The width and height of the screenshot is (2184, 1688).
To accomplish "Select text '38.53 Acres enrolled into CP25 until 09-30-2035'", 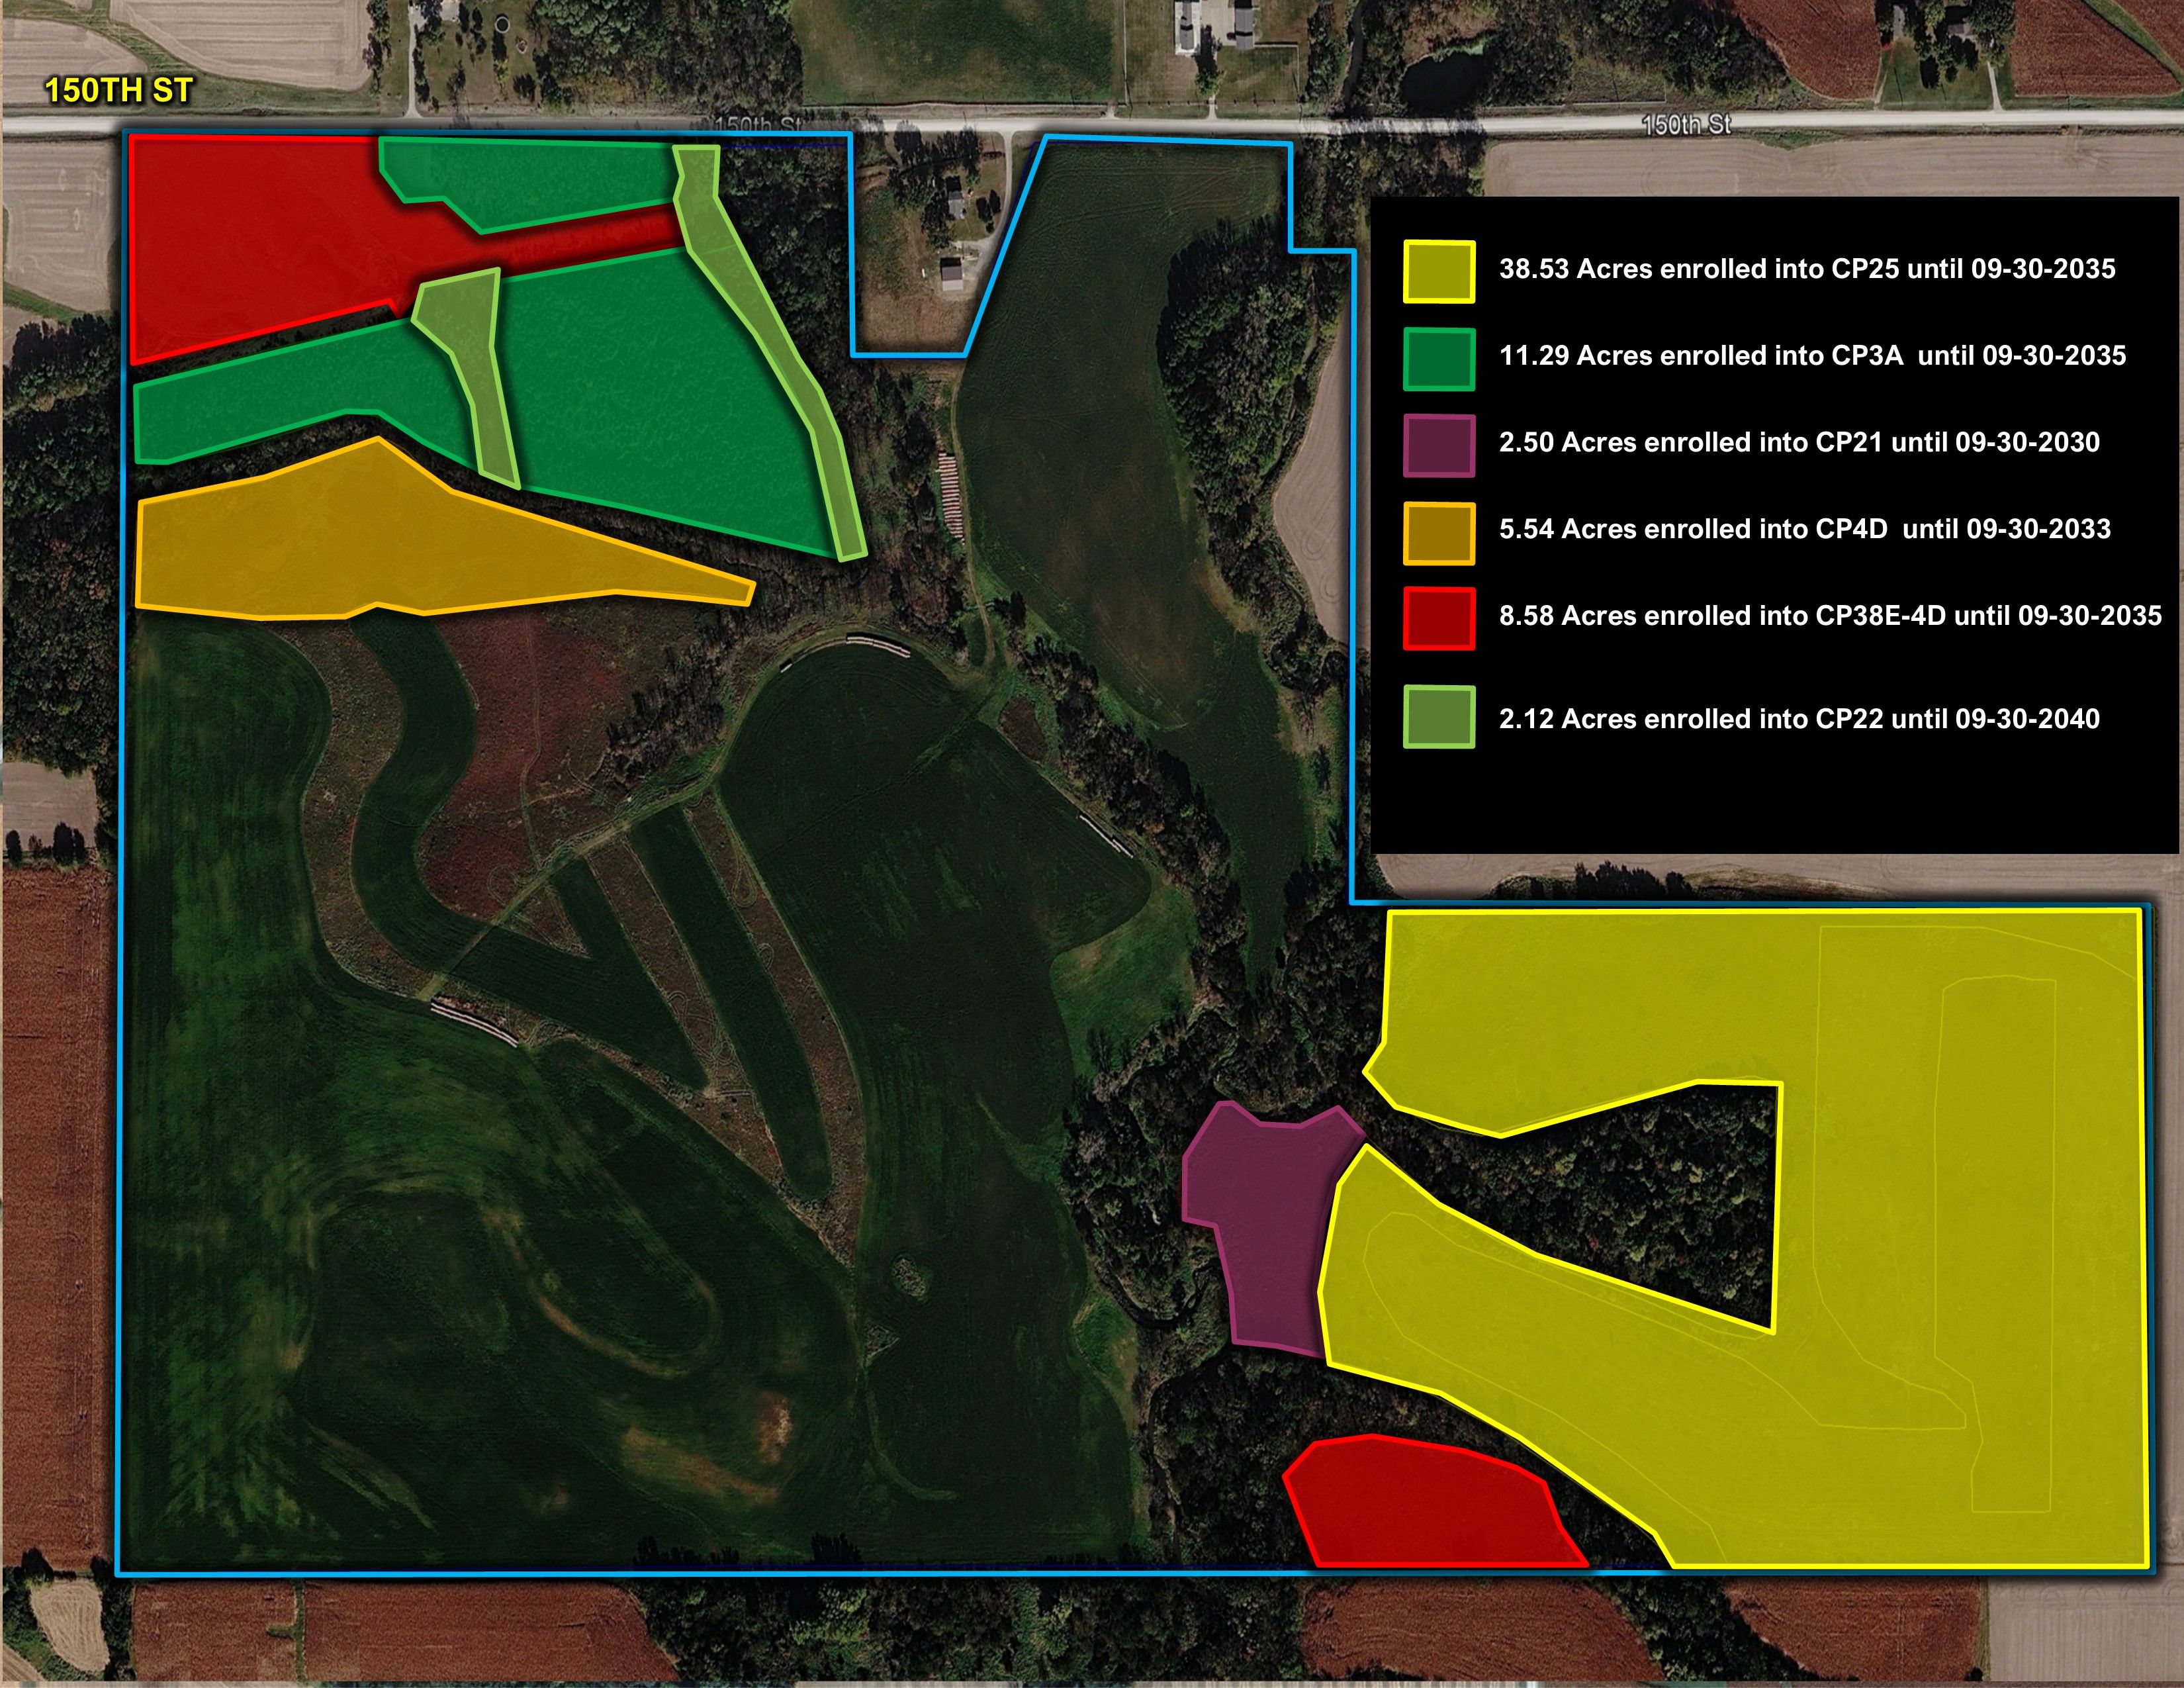I will tap(1807, 269).
